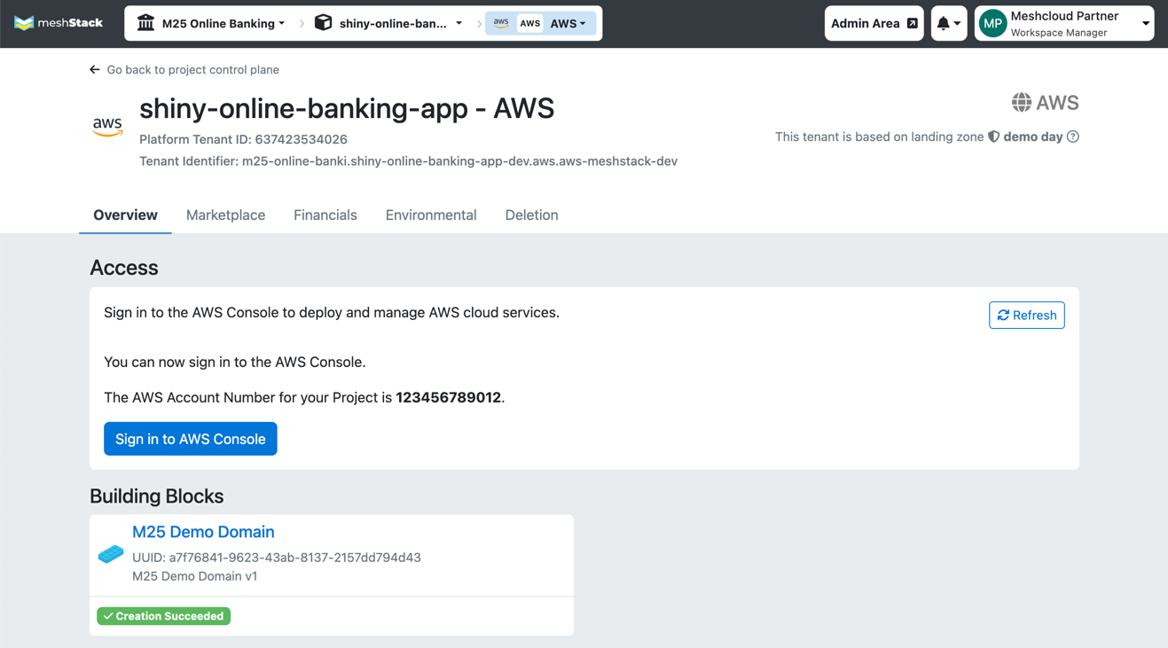This screenshot has width=1168, height=648.
Task: Click the refresh arrows icon
Action: [1004, 316]
